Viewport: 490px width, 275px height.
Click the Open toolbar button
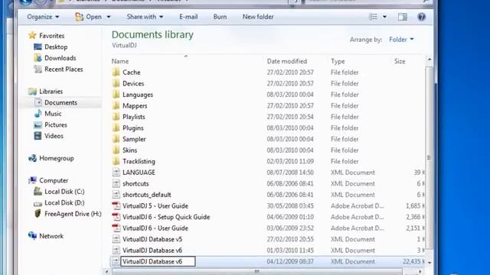89,17
